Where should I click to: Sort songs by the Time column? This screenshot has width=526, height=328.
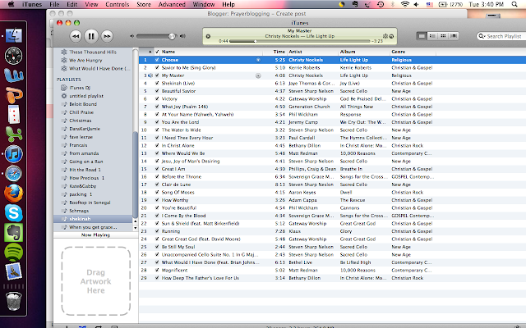click(275, 52)
